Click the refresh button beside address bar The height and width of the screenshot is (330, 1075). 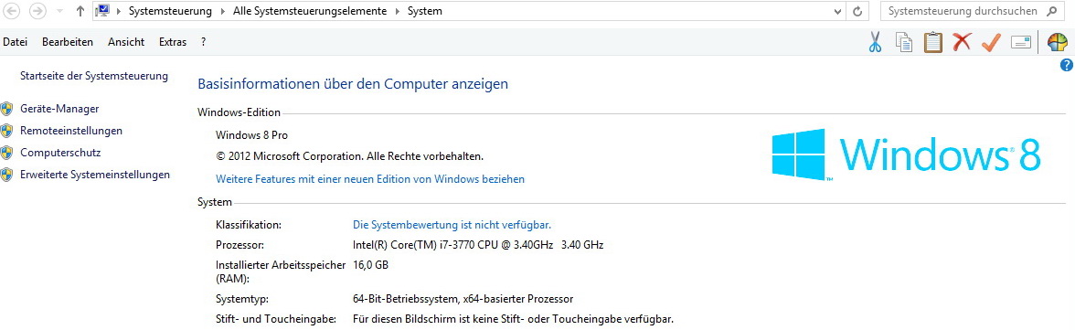click(x=857, y=12)
